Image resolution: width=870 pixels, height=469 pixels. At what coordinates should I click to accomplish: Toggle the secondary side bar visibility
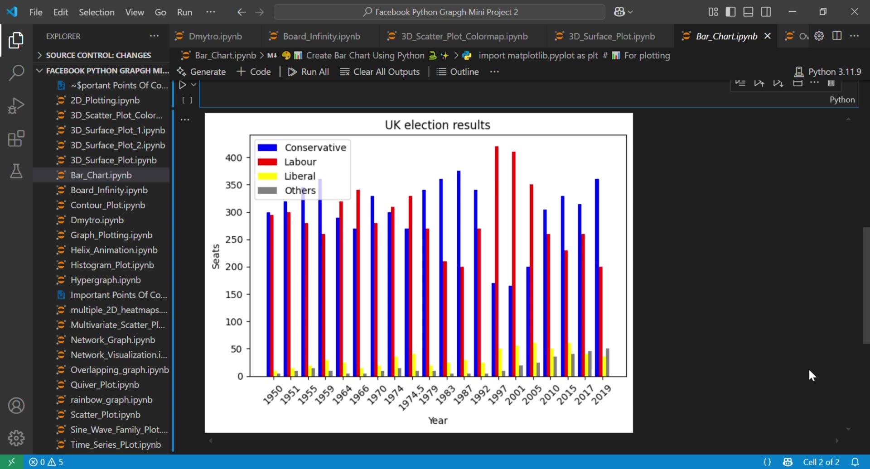tap(766, 12)
